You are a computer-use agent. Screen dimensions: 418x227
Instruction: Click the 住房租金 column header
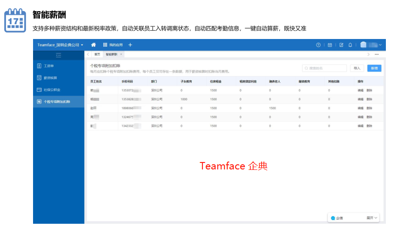coord(216,81)
